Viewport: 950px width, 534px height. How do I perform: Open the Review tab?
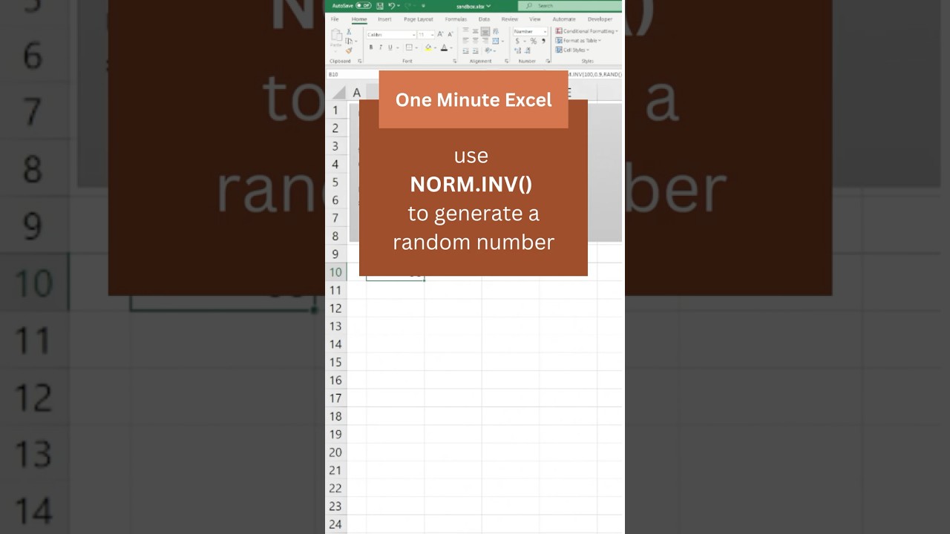click(510, 19)
